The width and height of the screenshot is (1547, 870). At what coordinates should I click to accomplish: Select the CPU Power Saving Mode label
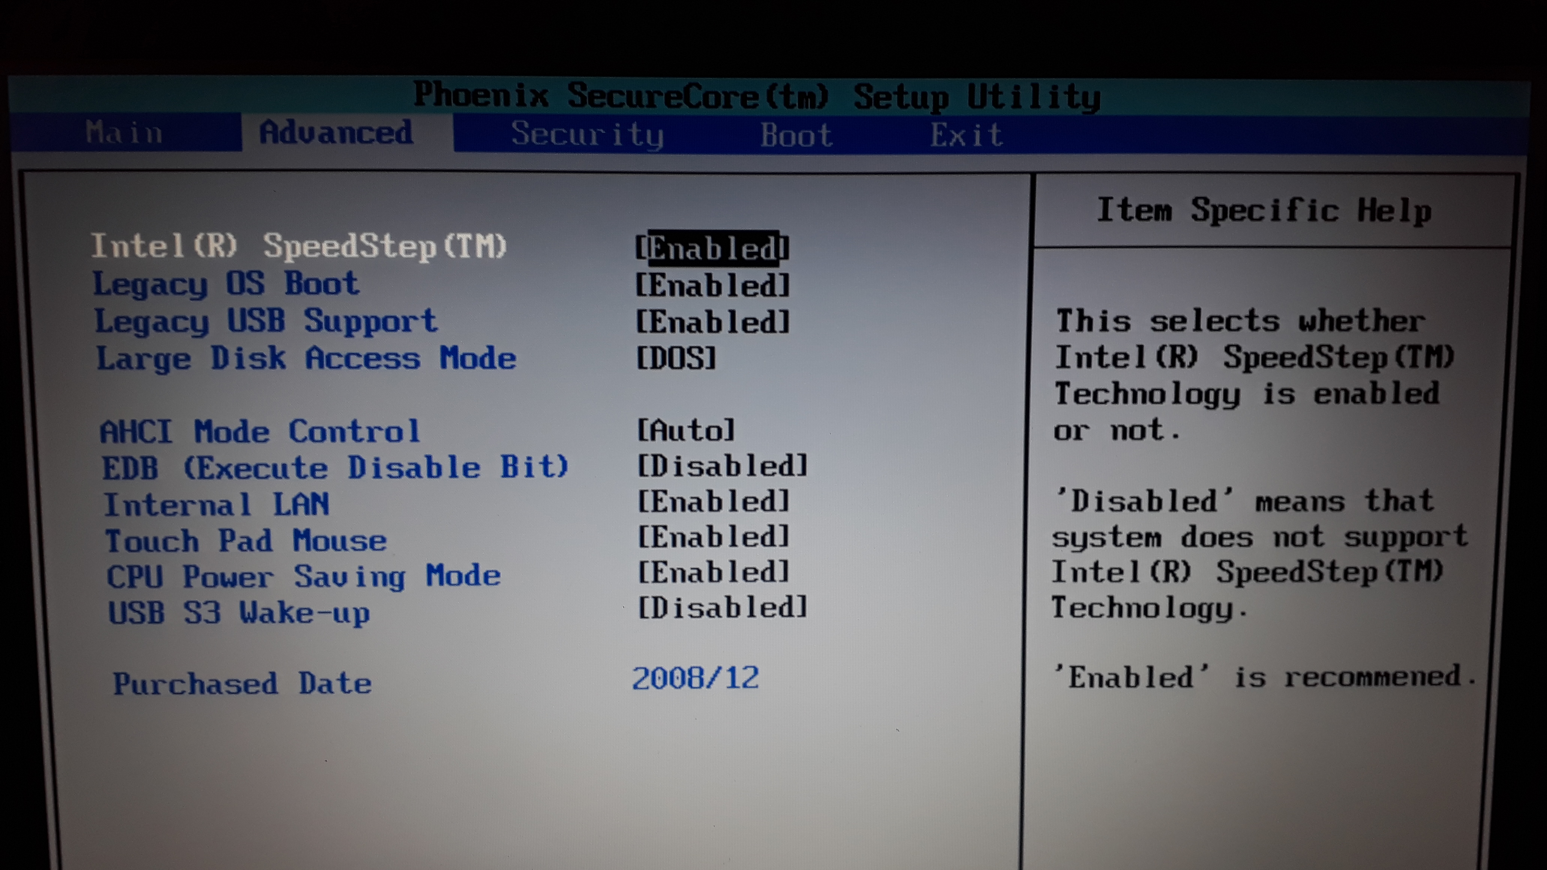tap(304, 576)
